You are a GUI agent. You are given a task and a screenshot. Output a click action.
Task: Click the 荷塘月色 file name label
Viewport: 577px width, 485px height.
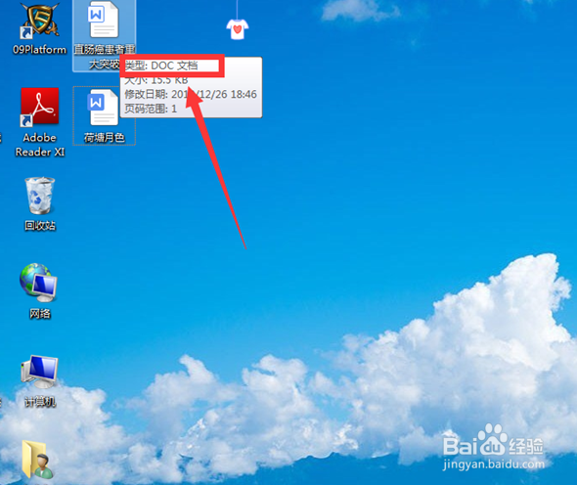(105, 138)
